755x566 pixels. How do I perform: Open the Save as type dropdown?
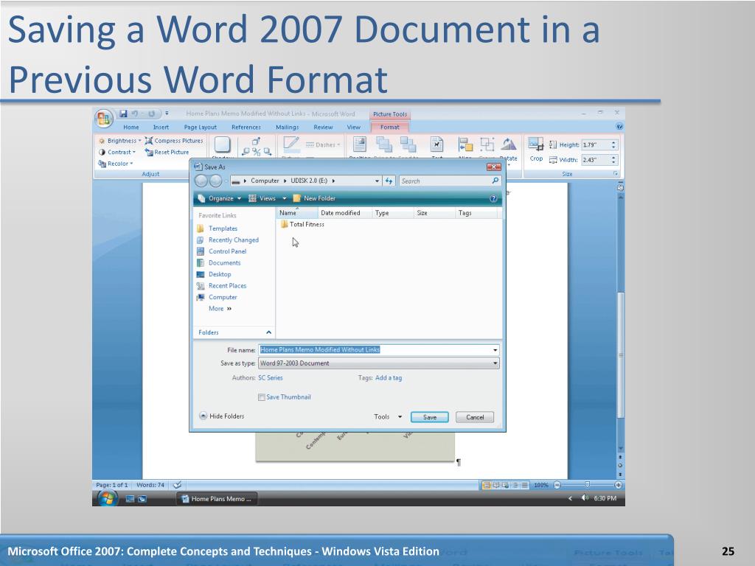pos(495,363)
